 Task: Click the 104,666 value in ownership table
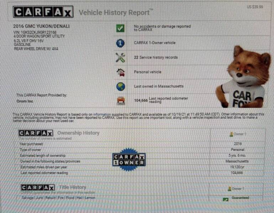237,173
